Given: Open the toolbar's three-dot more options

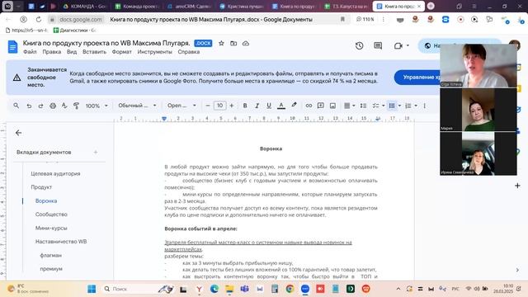Looking at the screenshot, I should pyautogui.click(x=425, y=106).
